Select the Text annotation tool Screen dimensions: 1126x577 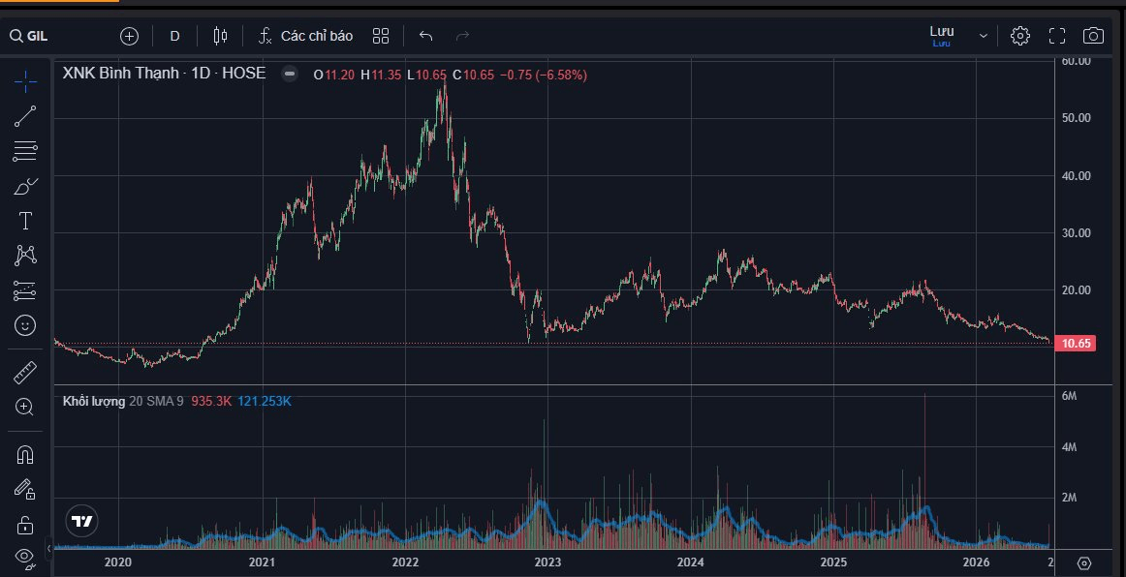click(25, 221)
